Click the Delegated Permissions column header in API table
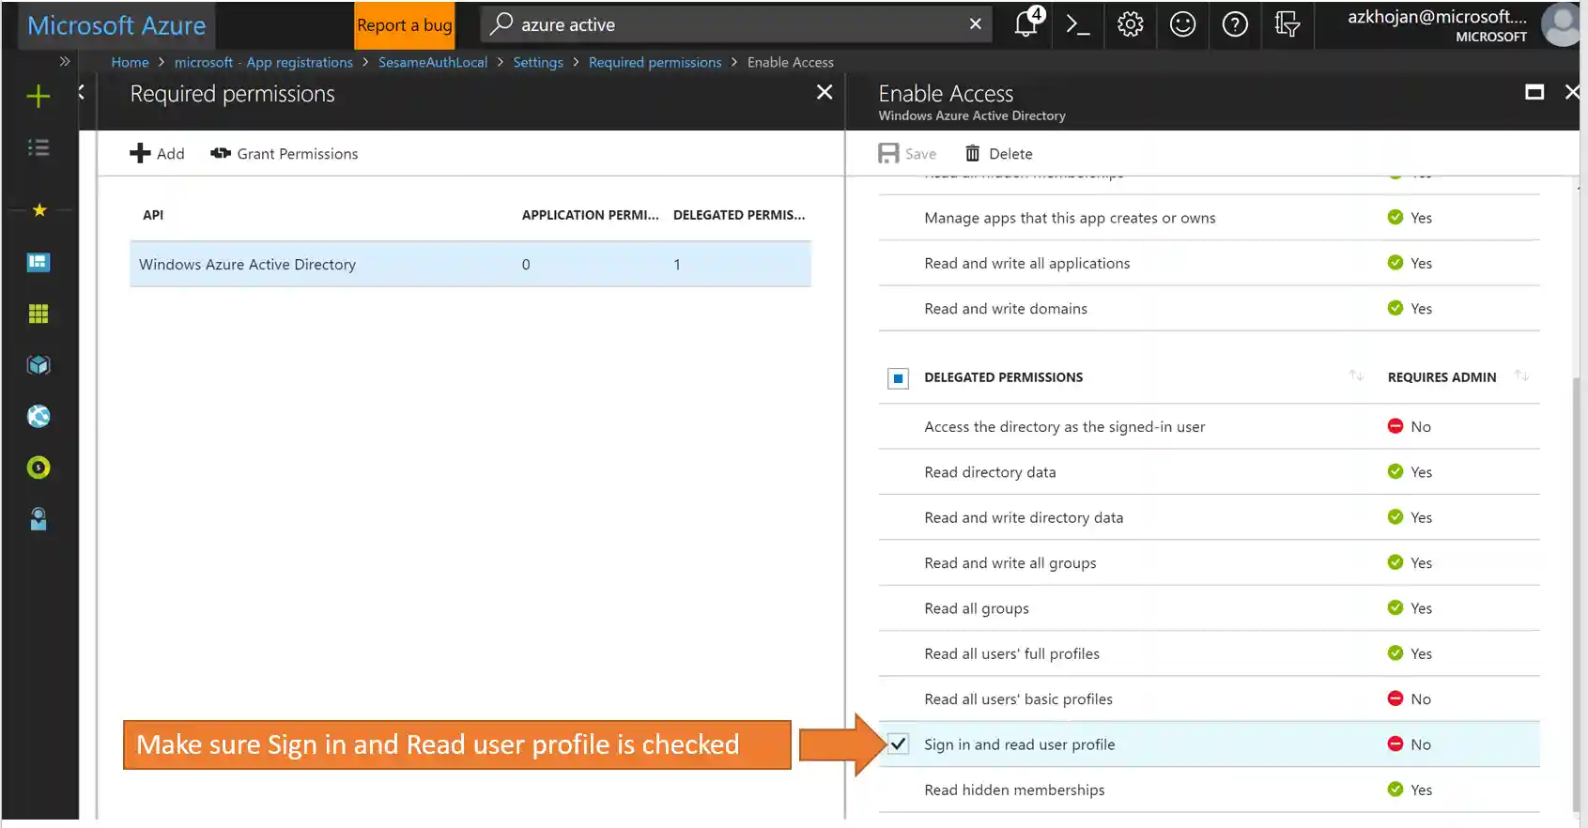 (739, 215)
